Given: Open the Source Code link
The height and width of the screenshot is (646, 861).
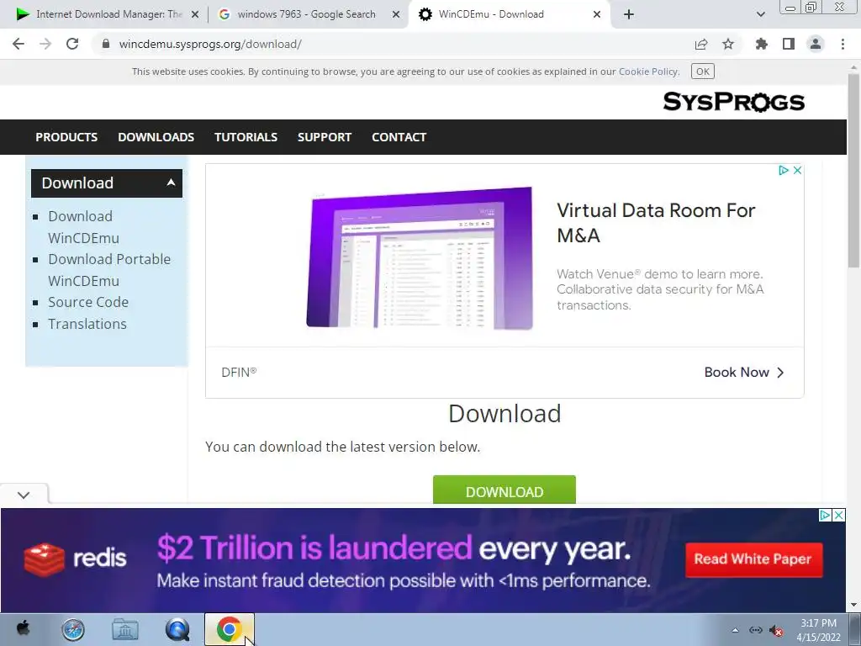Looking at the screenshot, I should 88,302.
